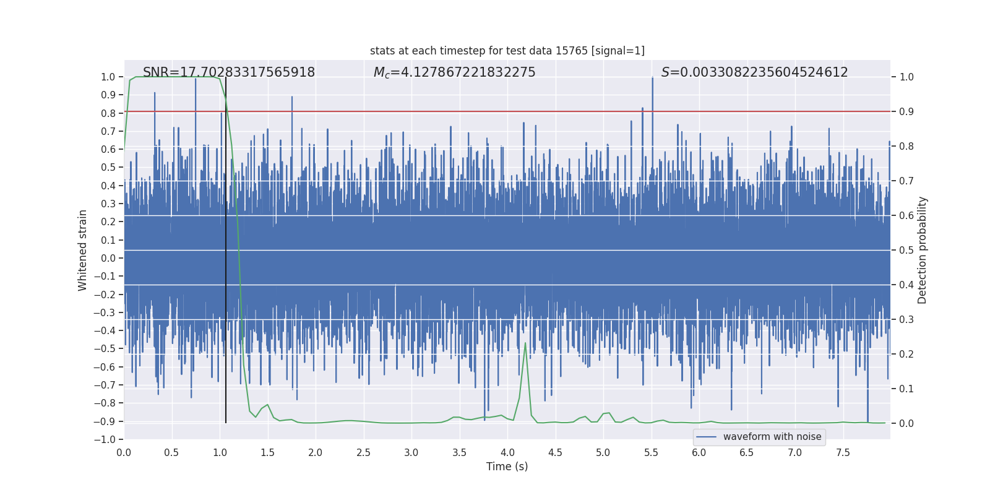Click the right axis tick label 0.0
The width and height of the screenshot is (990, 495).
tap(906, 424)
